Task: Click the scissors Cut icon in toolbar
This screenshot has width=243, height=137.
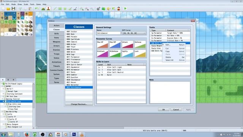Action: pos(20,9)
